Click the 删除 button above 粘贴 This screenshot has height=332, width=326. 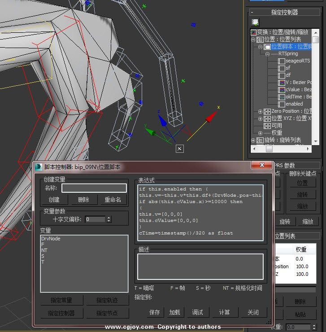click(x=300, y=301)
